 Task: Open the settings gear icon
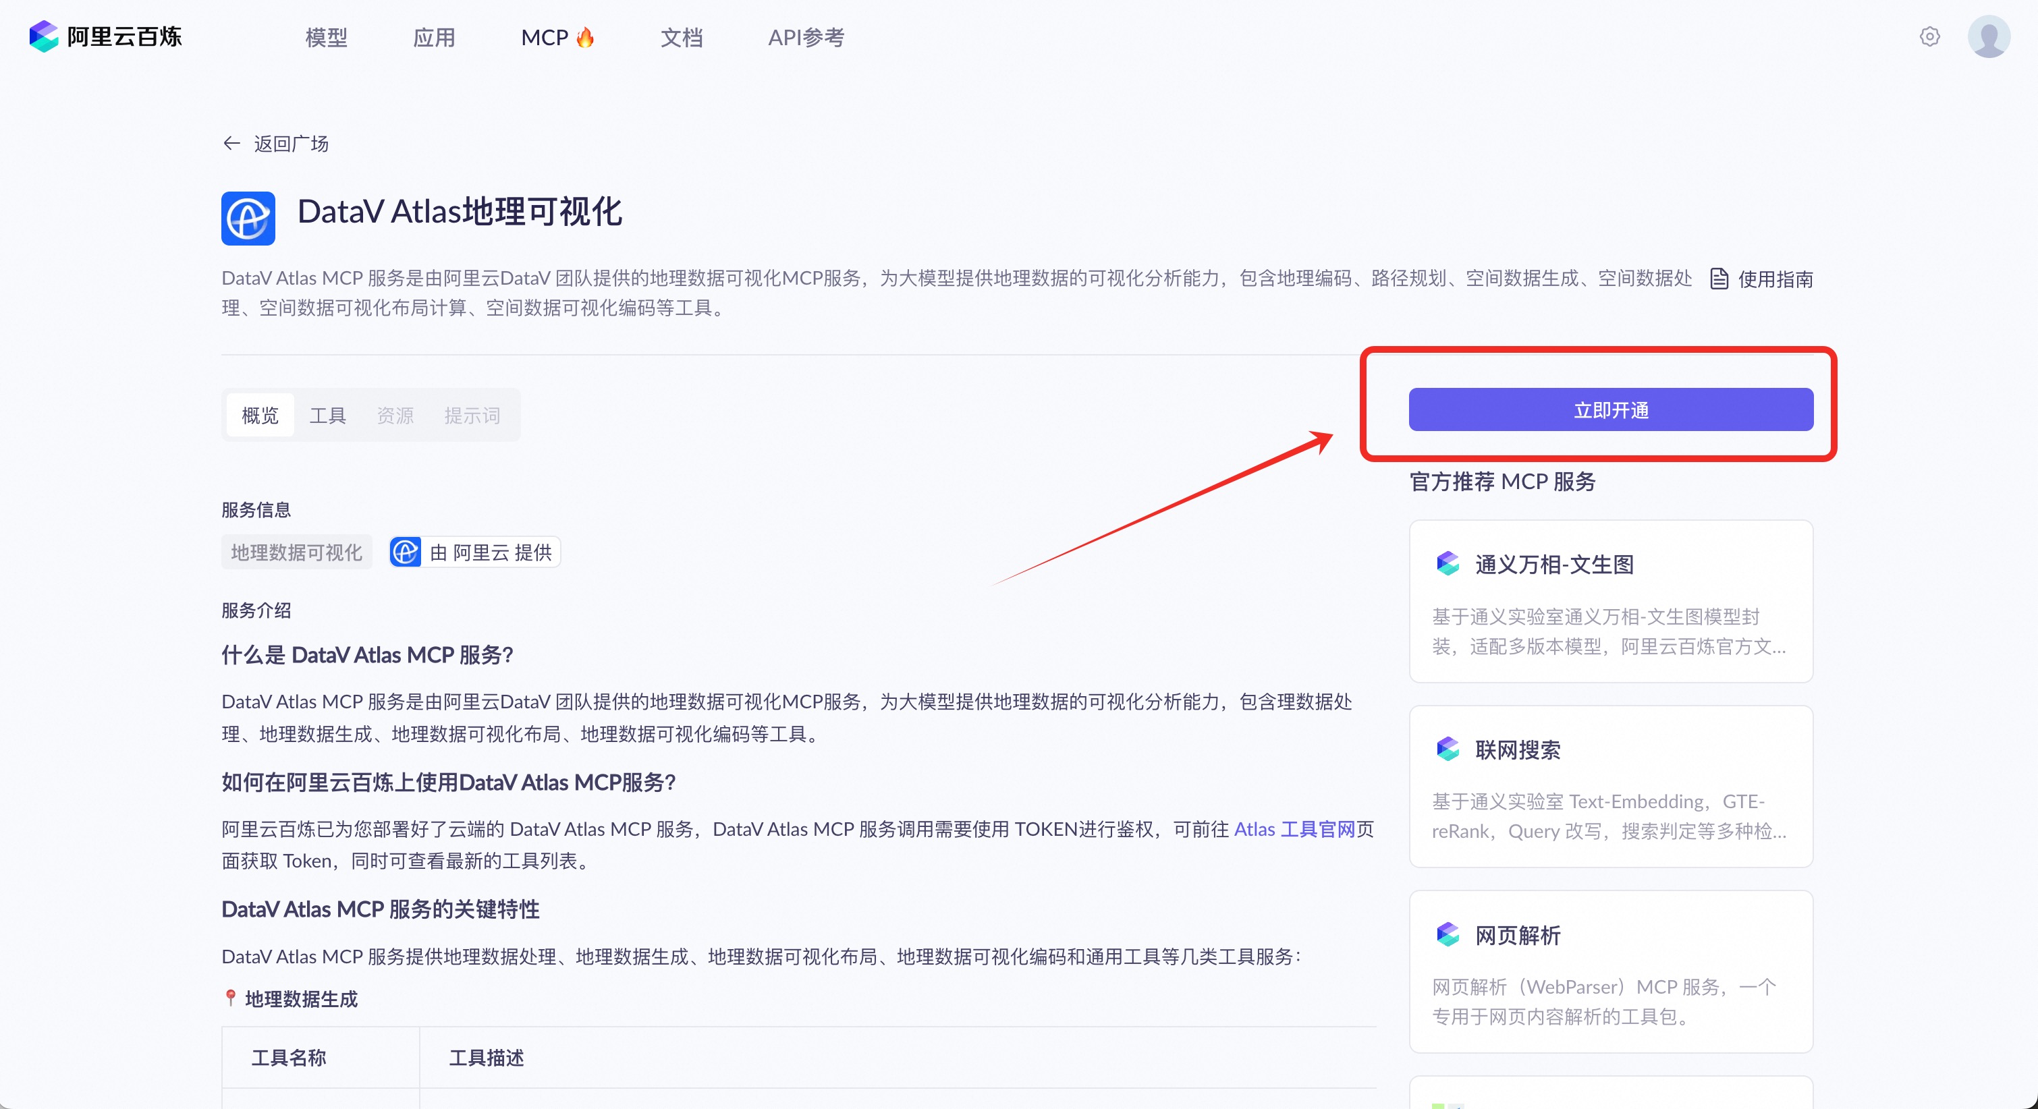pyautogui.click(x=1929, y=36)
